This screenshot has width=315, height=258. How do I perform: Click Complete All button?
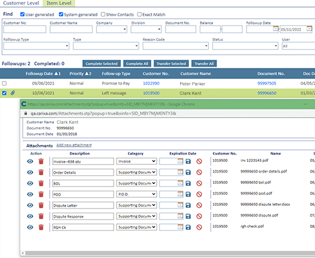click(137, 63)
